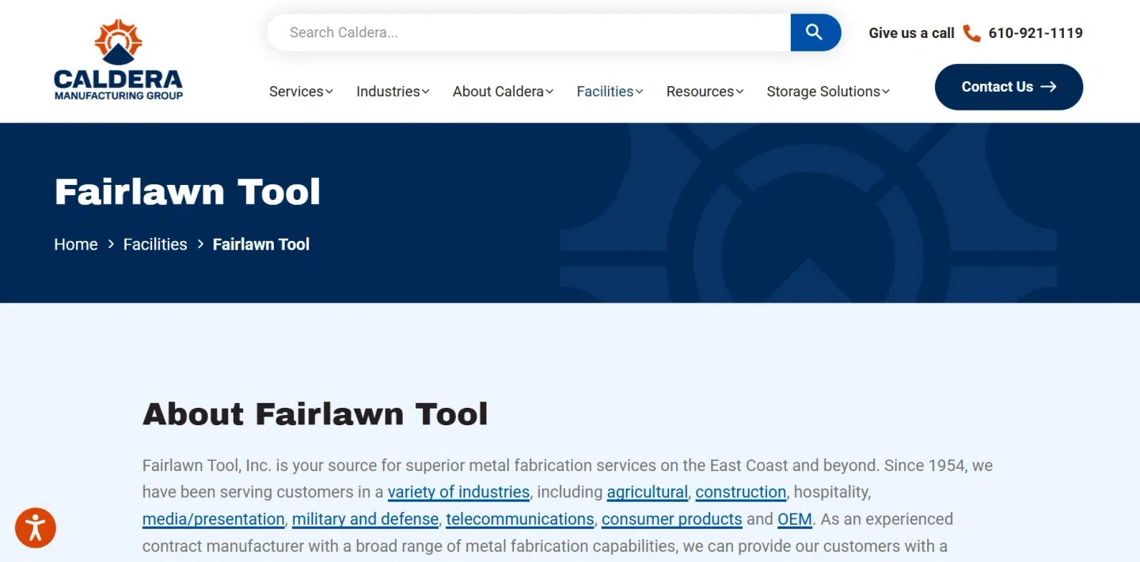
Task: Click the Give us a call text
Action: (x=911, y=33)
